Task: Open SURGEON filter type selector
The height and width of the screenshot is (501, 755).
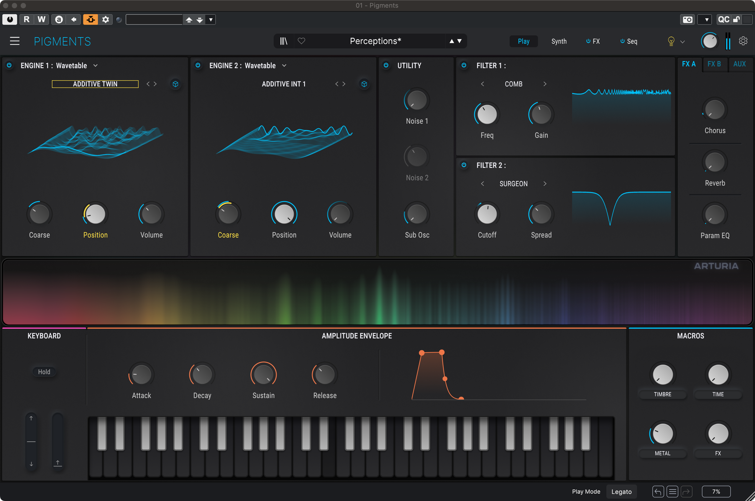Action: 513,184
